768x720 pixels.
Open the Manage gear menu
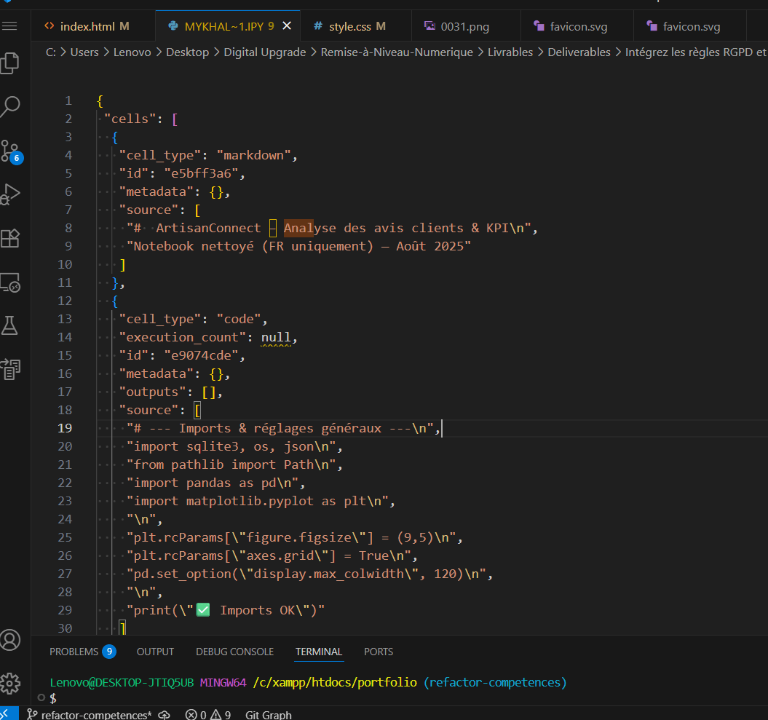[x=10, y=684]
